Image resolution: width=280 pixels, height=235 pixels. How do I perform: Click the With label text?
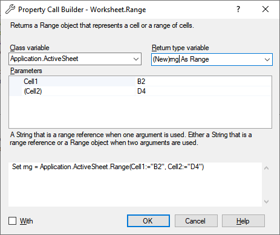[x=26, y=221]
